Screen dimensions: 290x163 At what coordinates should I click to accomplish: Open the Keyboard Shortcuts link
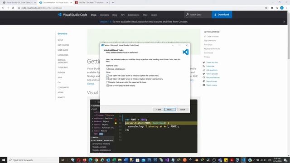pos(212,49)
